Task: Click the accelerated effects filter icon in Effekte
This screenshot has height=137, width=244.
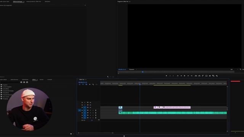Action: pos(21,82)
